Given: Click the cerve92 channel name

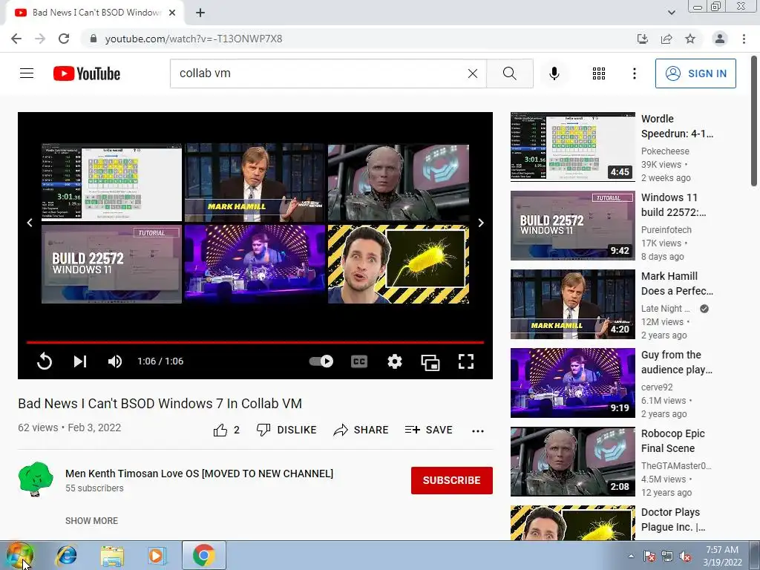Looking at the screenshot, I should click(x=657, y=387).
